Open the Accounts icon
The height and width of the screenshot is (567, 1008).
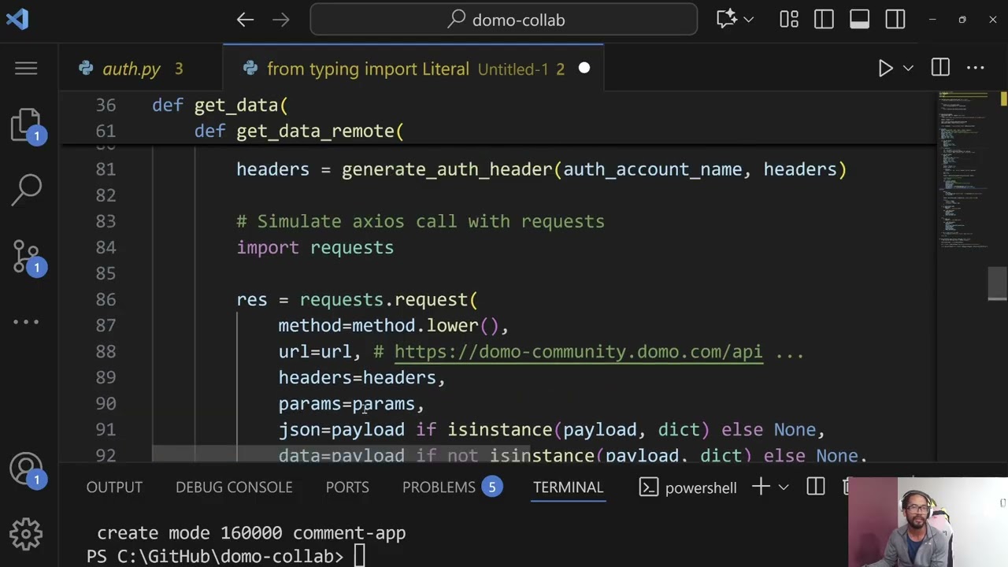[x=26, y=470]
